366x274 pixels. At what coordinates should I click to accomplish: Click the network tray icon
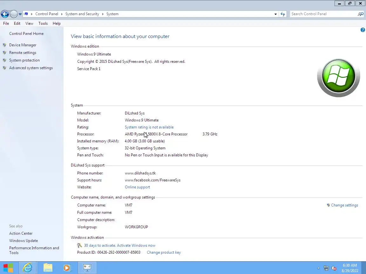[x=326, y=268]
